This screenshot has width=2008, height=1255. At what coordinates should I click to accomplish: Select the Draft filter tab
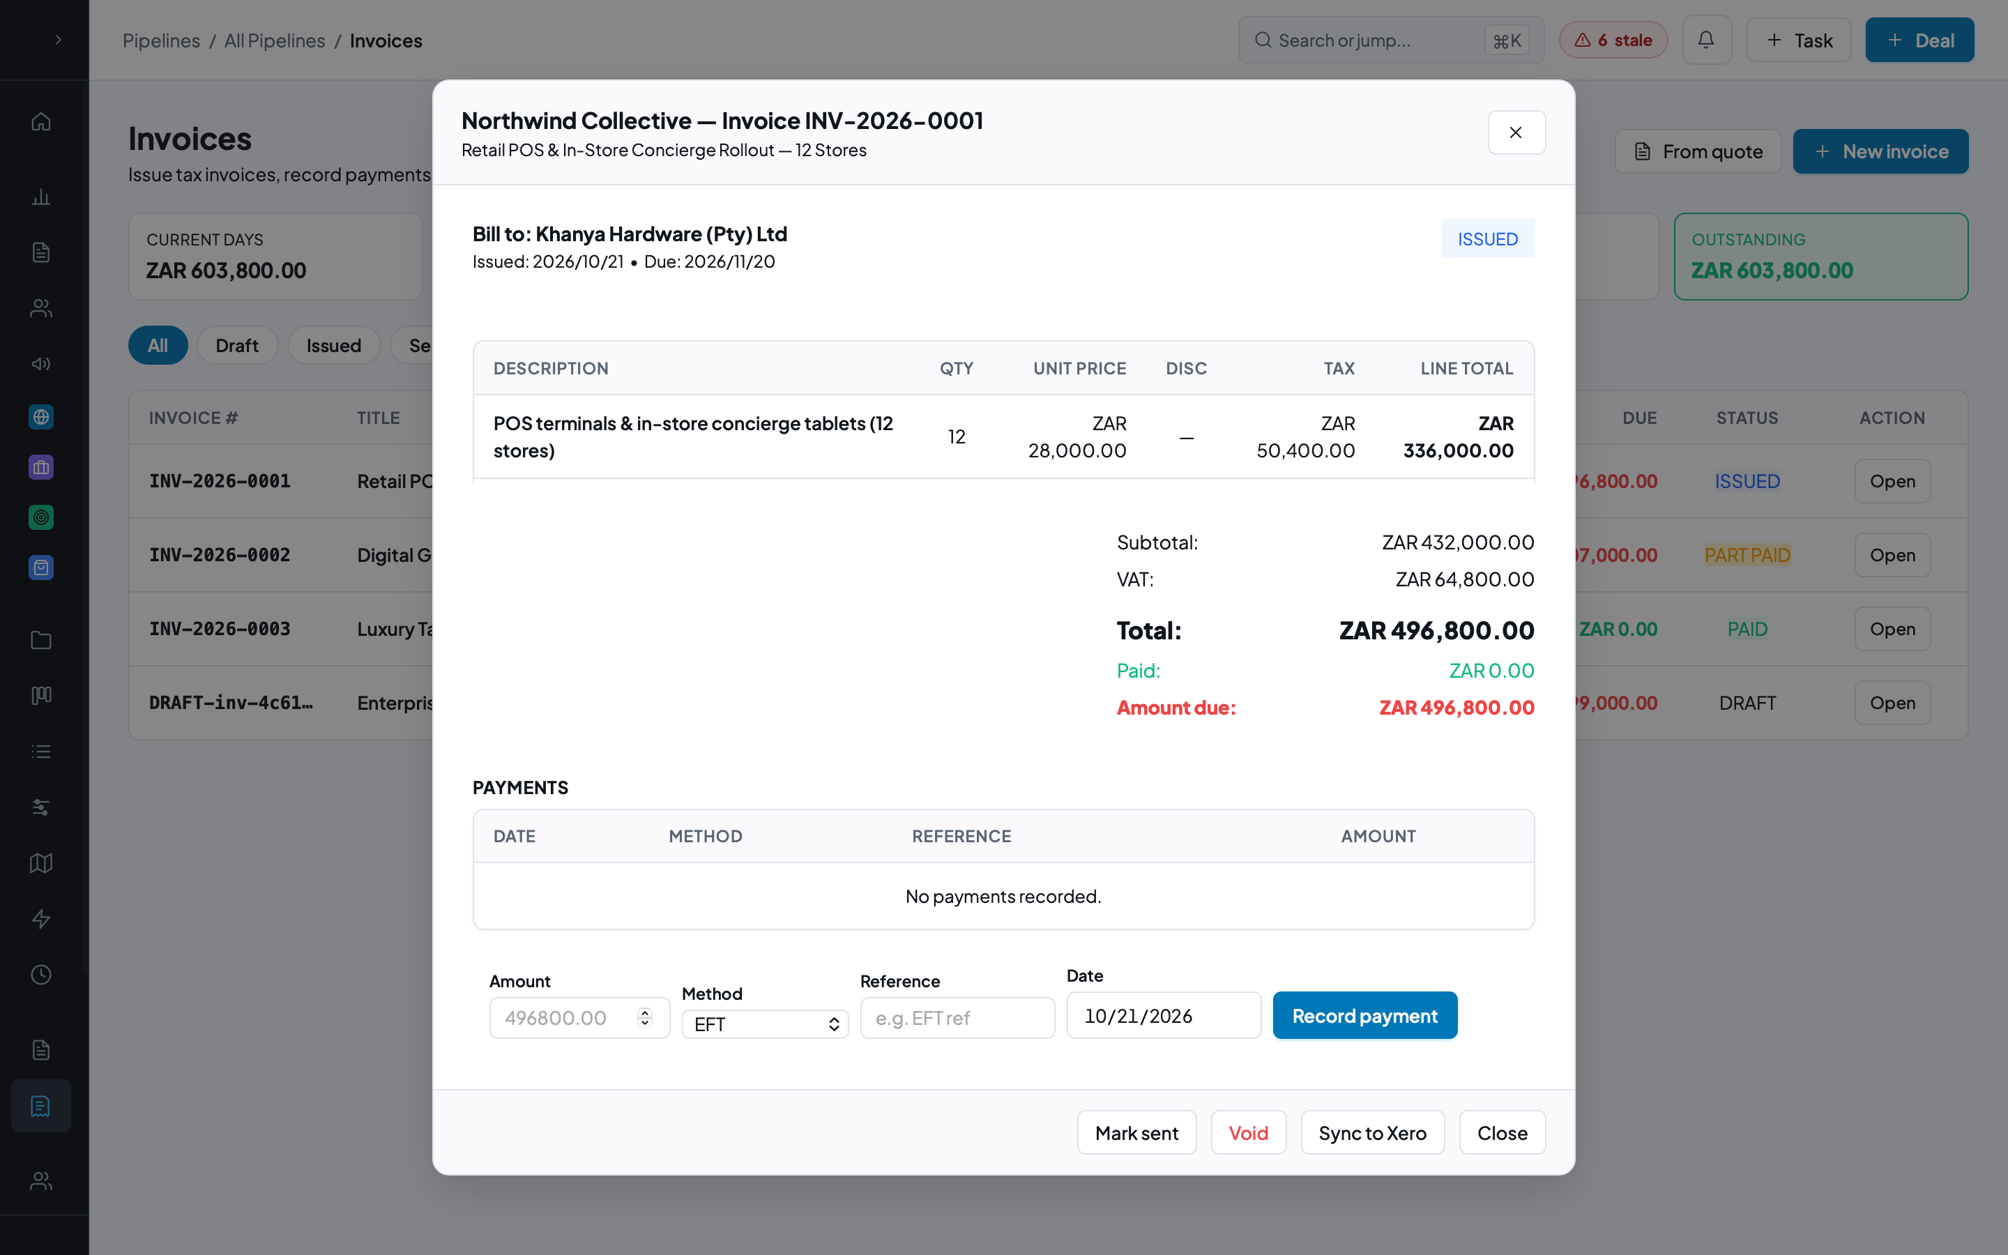tap(237, 345)
